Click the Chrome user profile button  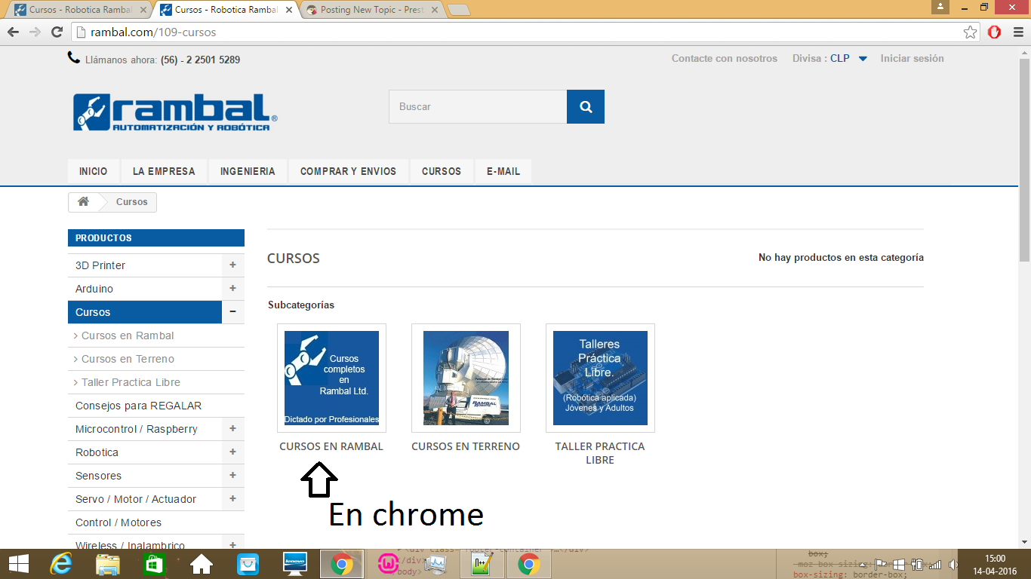pos(940,7)
